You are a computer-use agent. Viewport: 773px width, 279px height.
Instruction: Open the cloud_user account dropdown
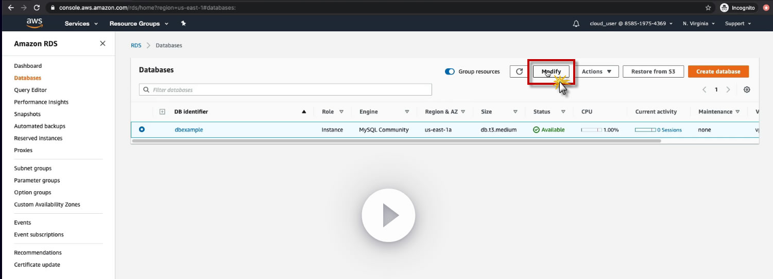631,24
